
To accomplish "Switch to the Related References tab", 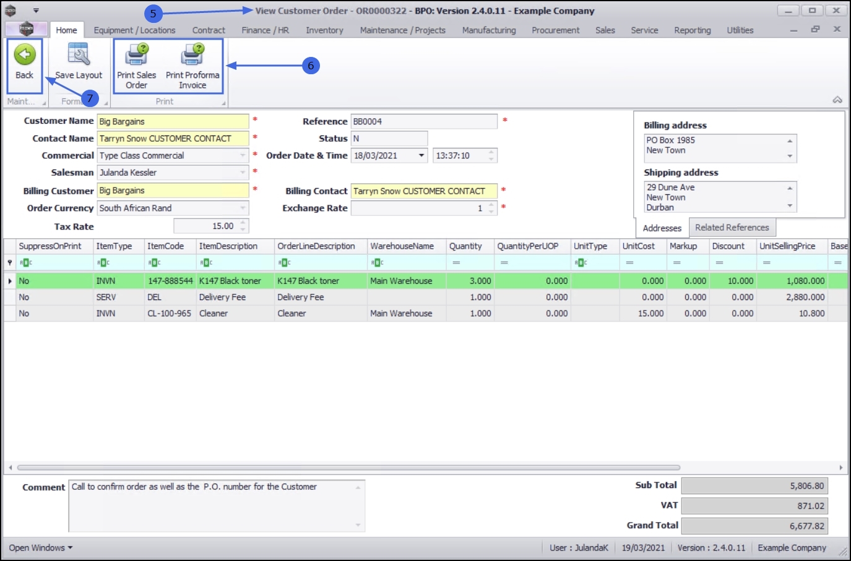I will tap(732, 228).
